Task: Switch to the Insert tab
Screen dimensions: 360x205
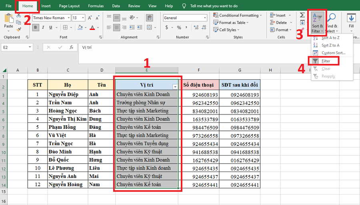Action: (46, 6)
